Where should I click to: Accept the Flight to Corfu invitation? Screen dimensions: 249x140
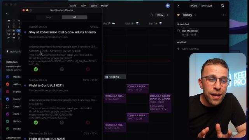tap(36, 122)
